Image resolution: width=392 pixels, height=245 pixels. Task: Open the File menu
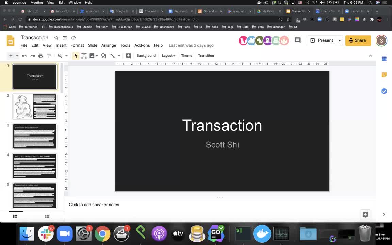(24, 45)
